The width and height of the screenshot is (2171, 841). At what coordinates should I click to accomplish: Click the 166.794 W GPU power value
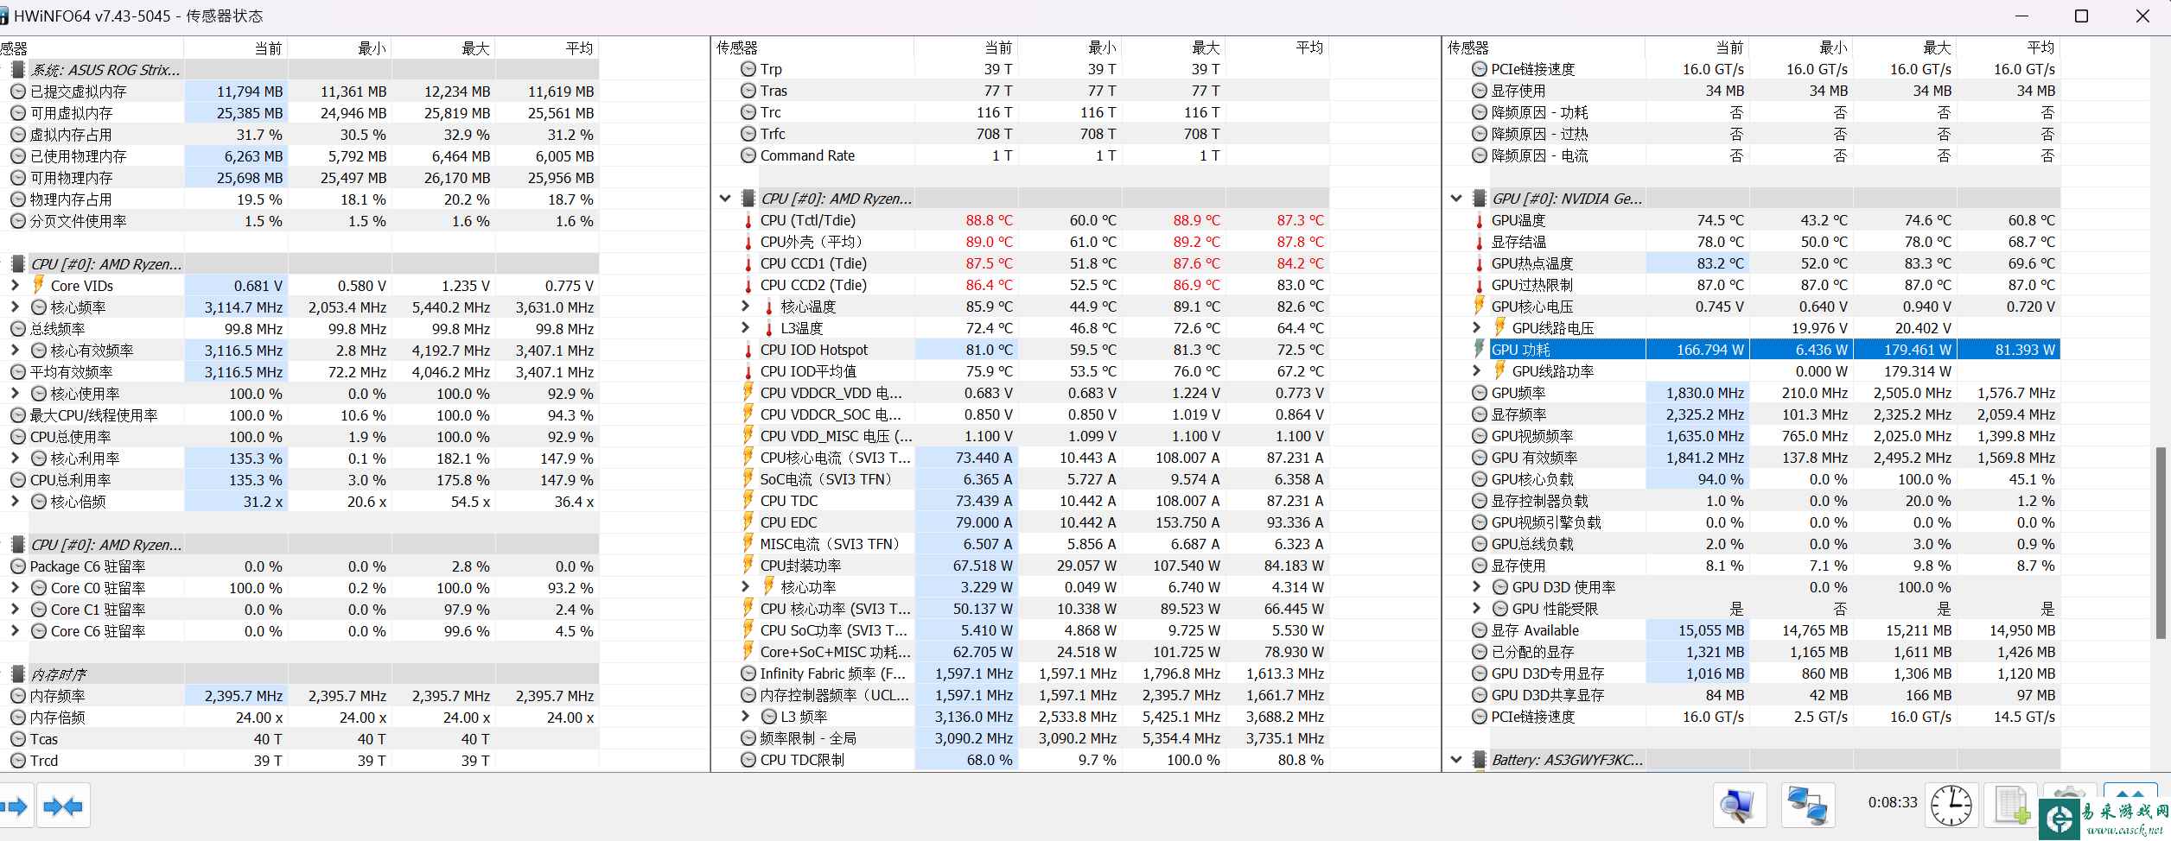pyautogui.click(x=1709, y=350)
